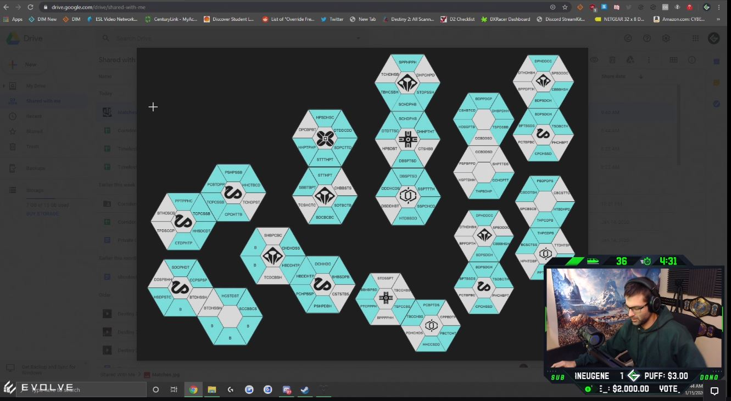
Task: Click the Task View taskbar icon
Action: pos(174,389)
